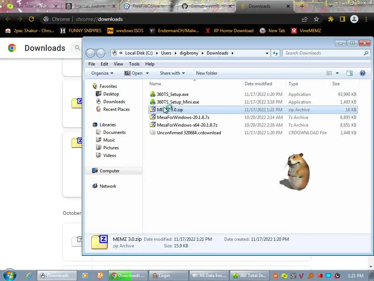The height and width of the screenshot is (281, 374).
Task: Open the Help menu
Action: click(x=150, y=64)
